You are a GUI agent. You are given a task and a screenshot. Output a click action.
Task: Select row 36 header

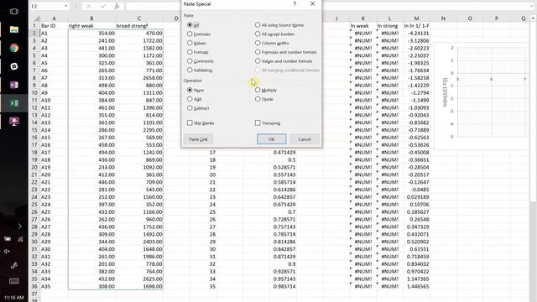(34, 286)
